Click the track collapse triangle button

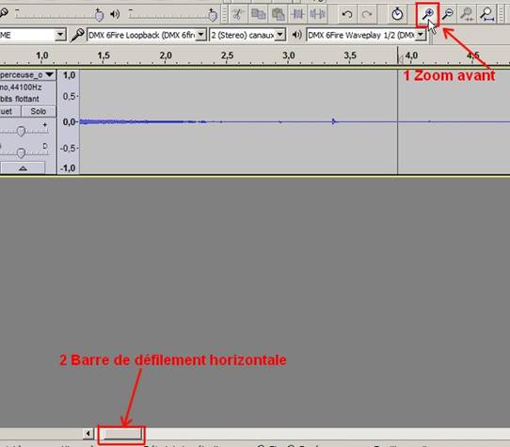click(23, 168)
